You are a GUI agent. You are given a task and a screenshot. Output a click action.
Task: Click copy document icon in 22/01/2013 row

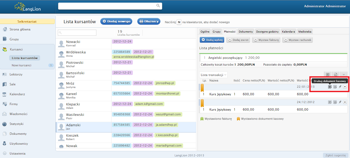335,87
